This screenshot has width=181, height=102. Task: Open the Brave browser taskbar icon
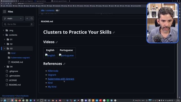(x=12, y=101)
